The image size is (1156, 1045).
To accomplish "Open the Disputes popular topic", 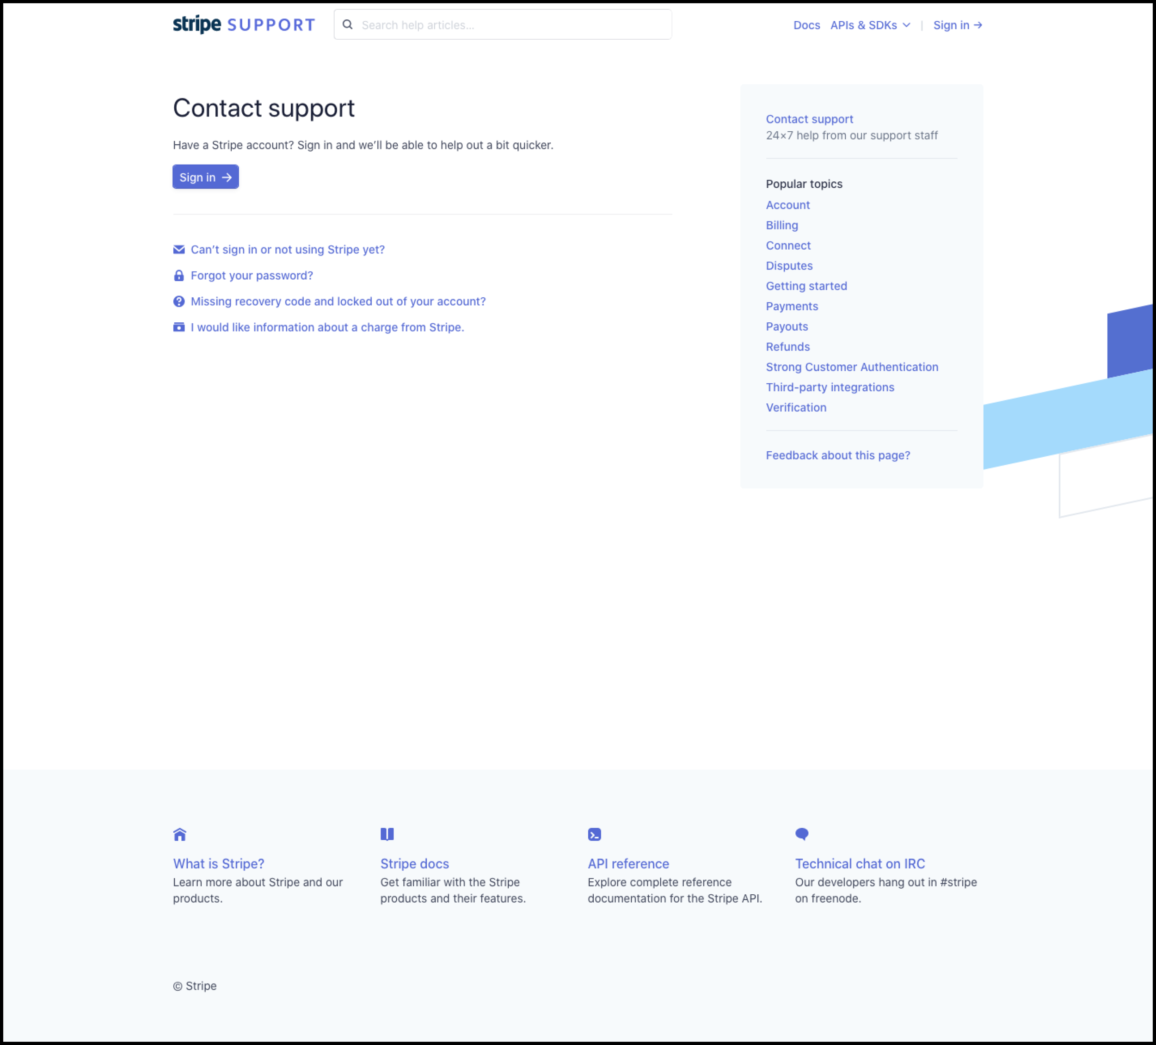I will [x=789, y=266].
